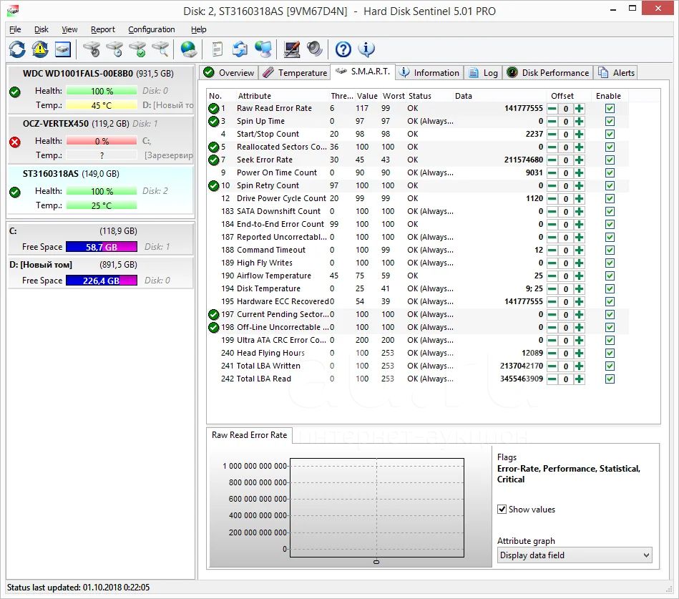Click the disk with magnifier toolbar icon
Image resolution: width=679 pixels, height=599 pixels.
point(161,49)
